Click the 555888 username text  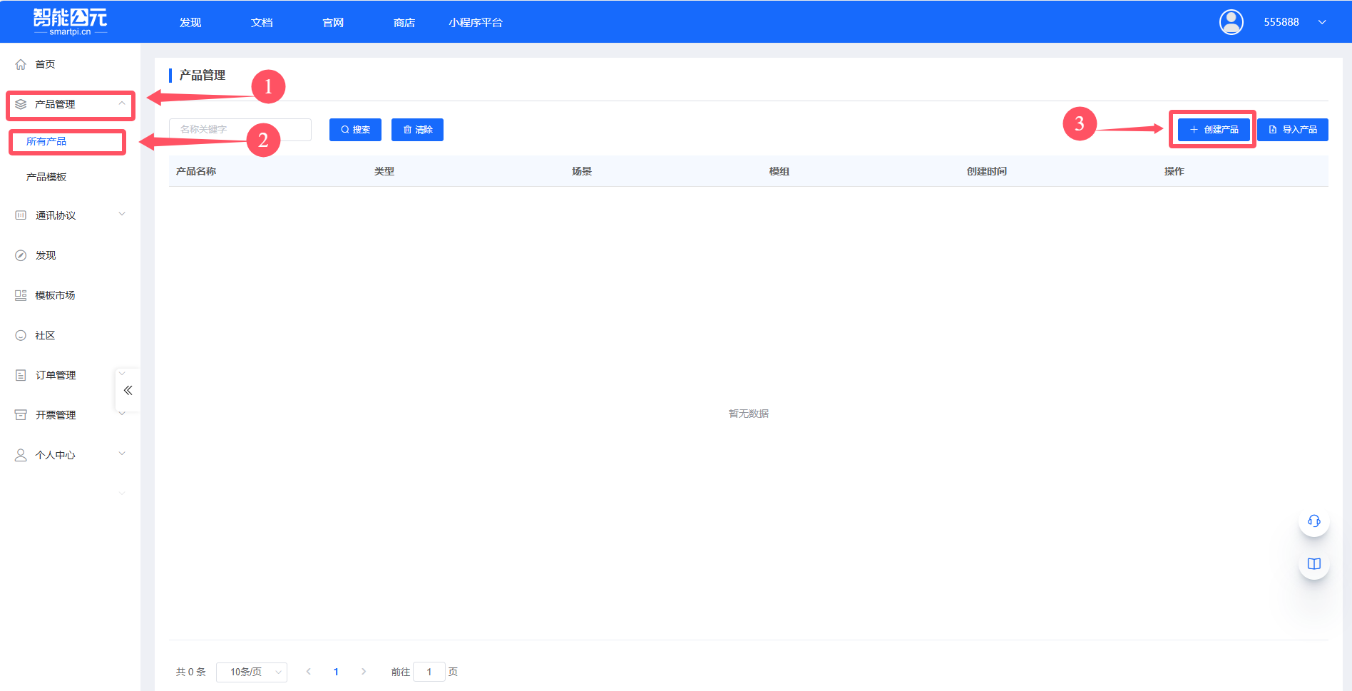[1281, 22]
